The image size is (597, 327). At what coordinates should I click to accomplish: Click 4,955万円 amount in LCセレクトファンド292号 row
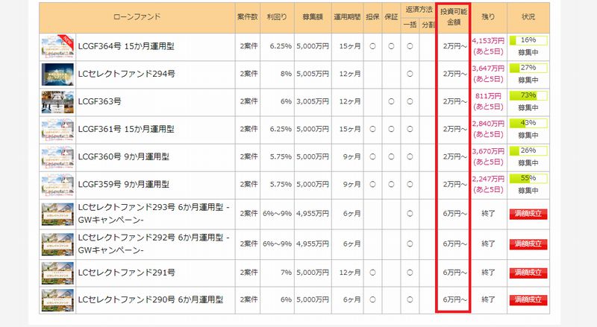[313, 244]
